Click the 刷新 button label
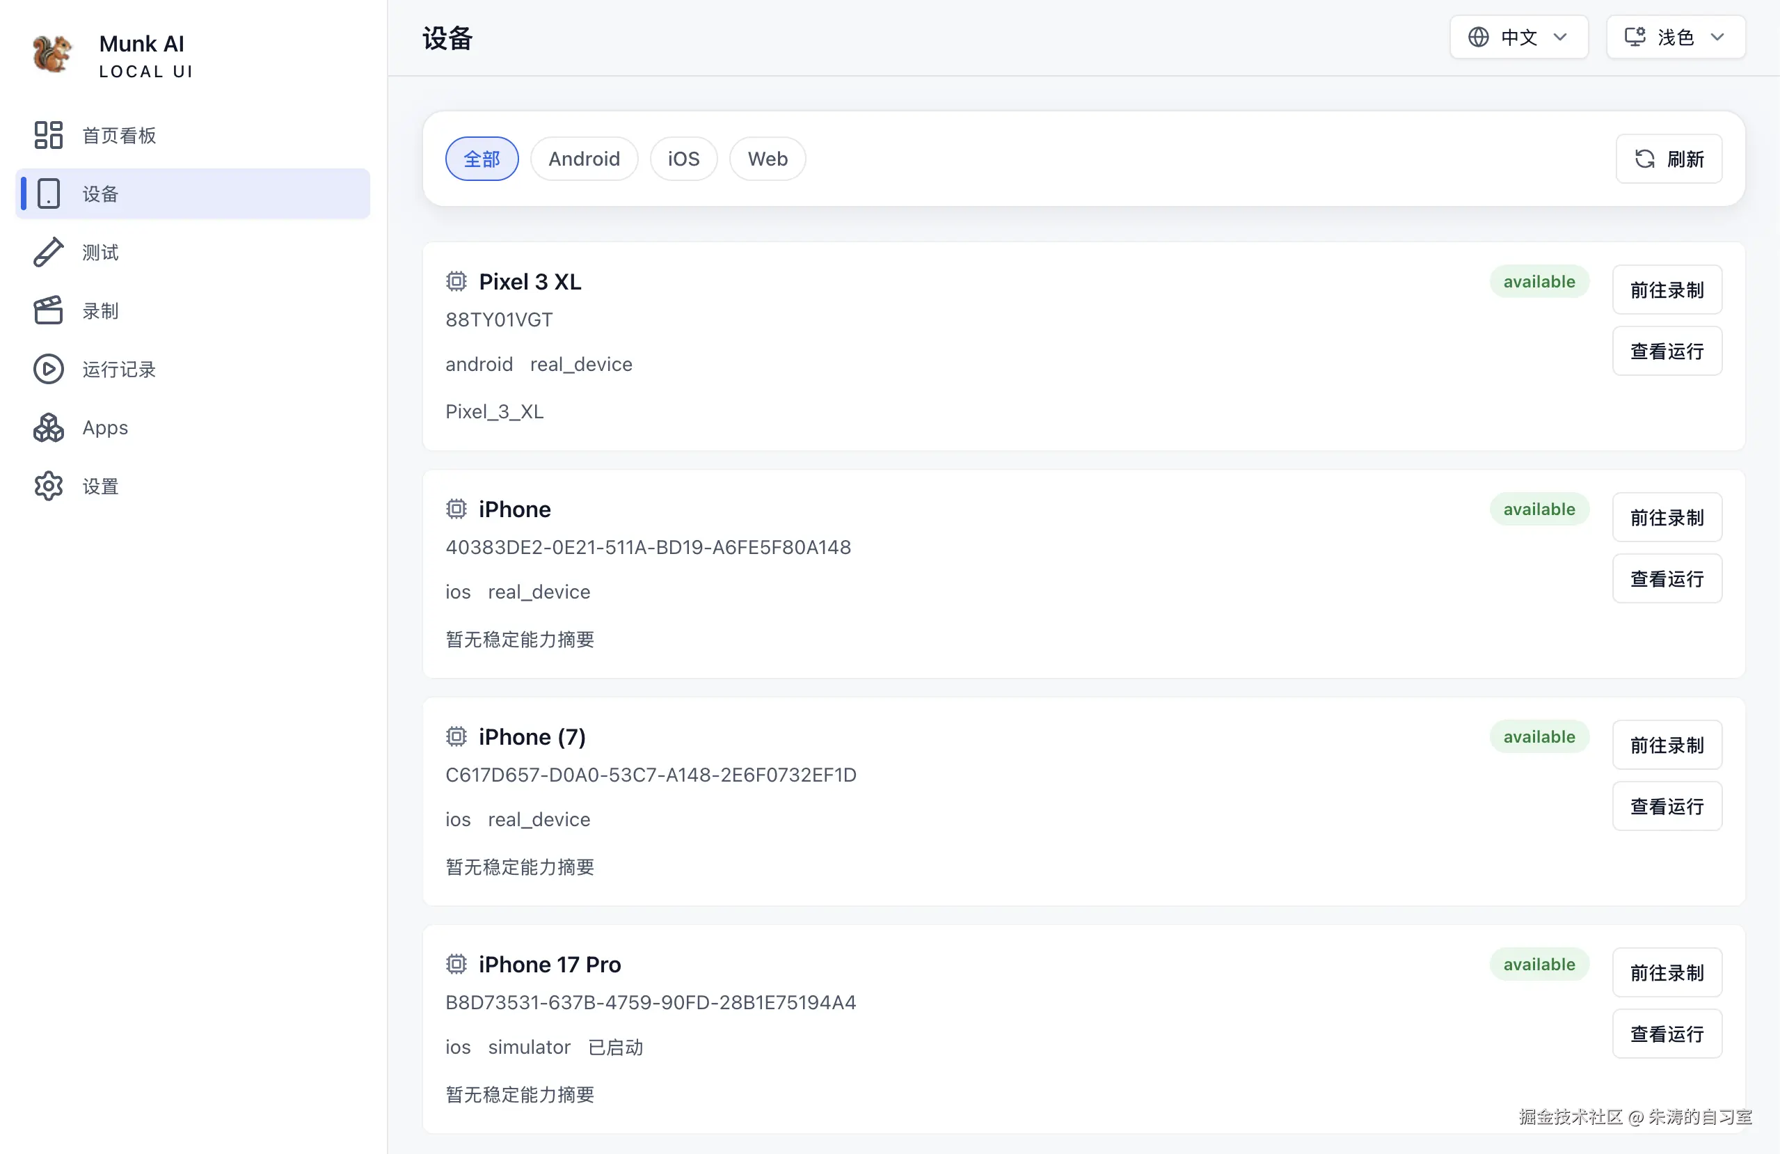Image resolution: width=1780 pixels, height=1154 pixels. pos(1686,159)
